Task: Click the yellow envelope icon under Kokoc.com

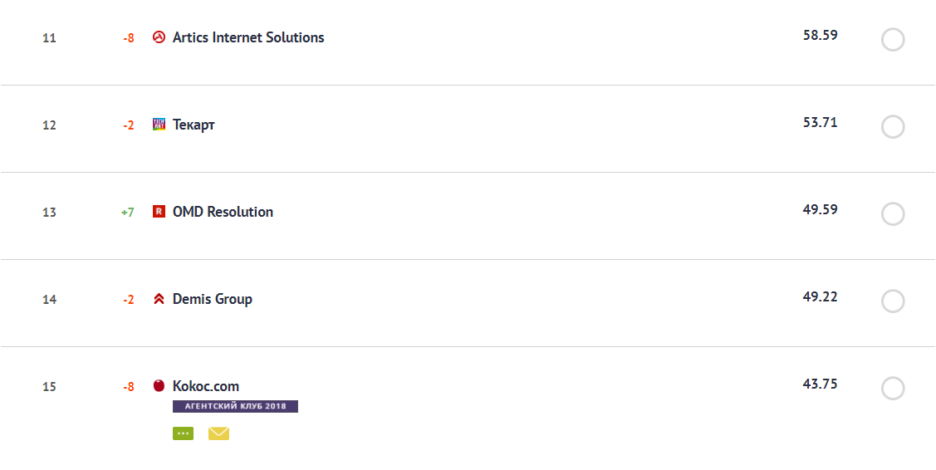Action: [218, 433]
